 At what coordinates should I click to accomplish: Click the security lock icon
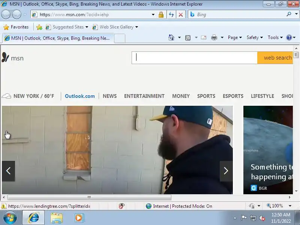coord(161,15)
